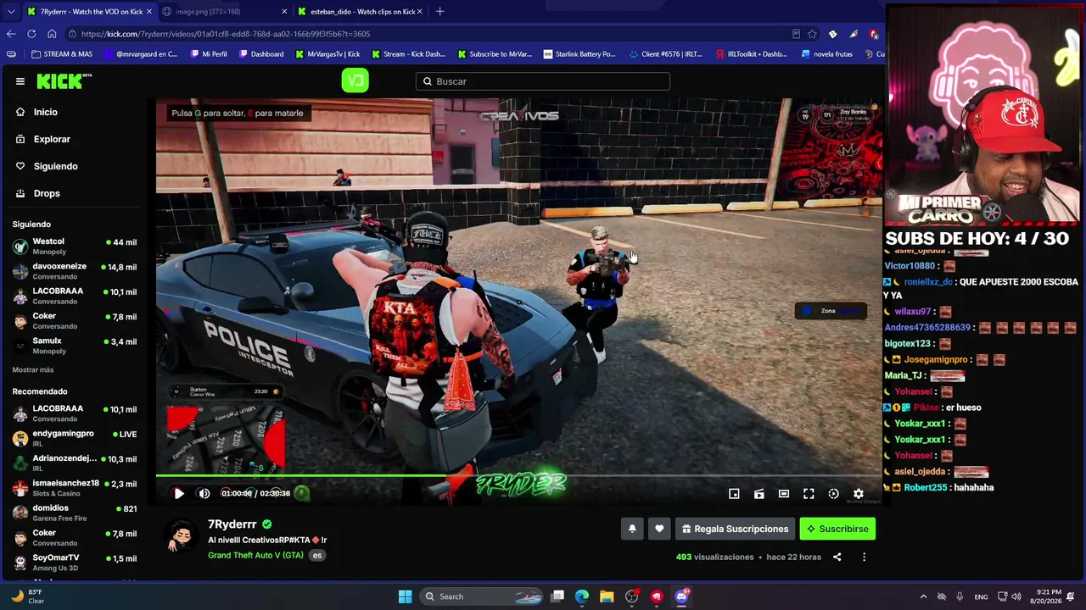Play the 7Ryderrr VOD

point(179,493)
